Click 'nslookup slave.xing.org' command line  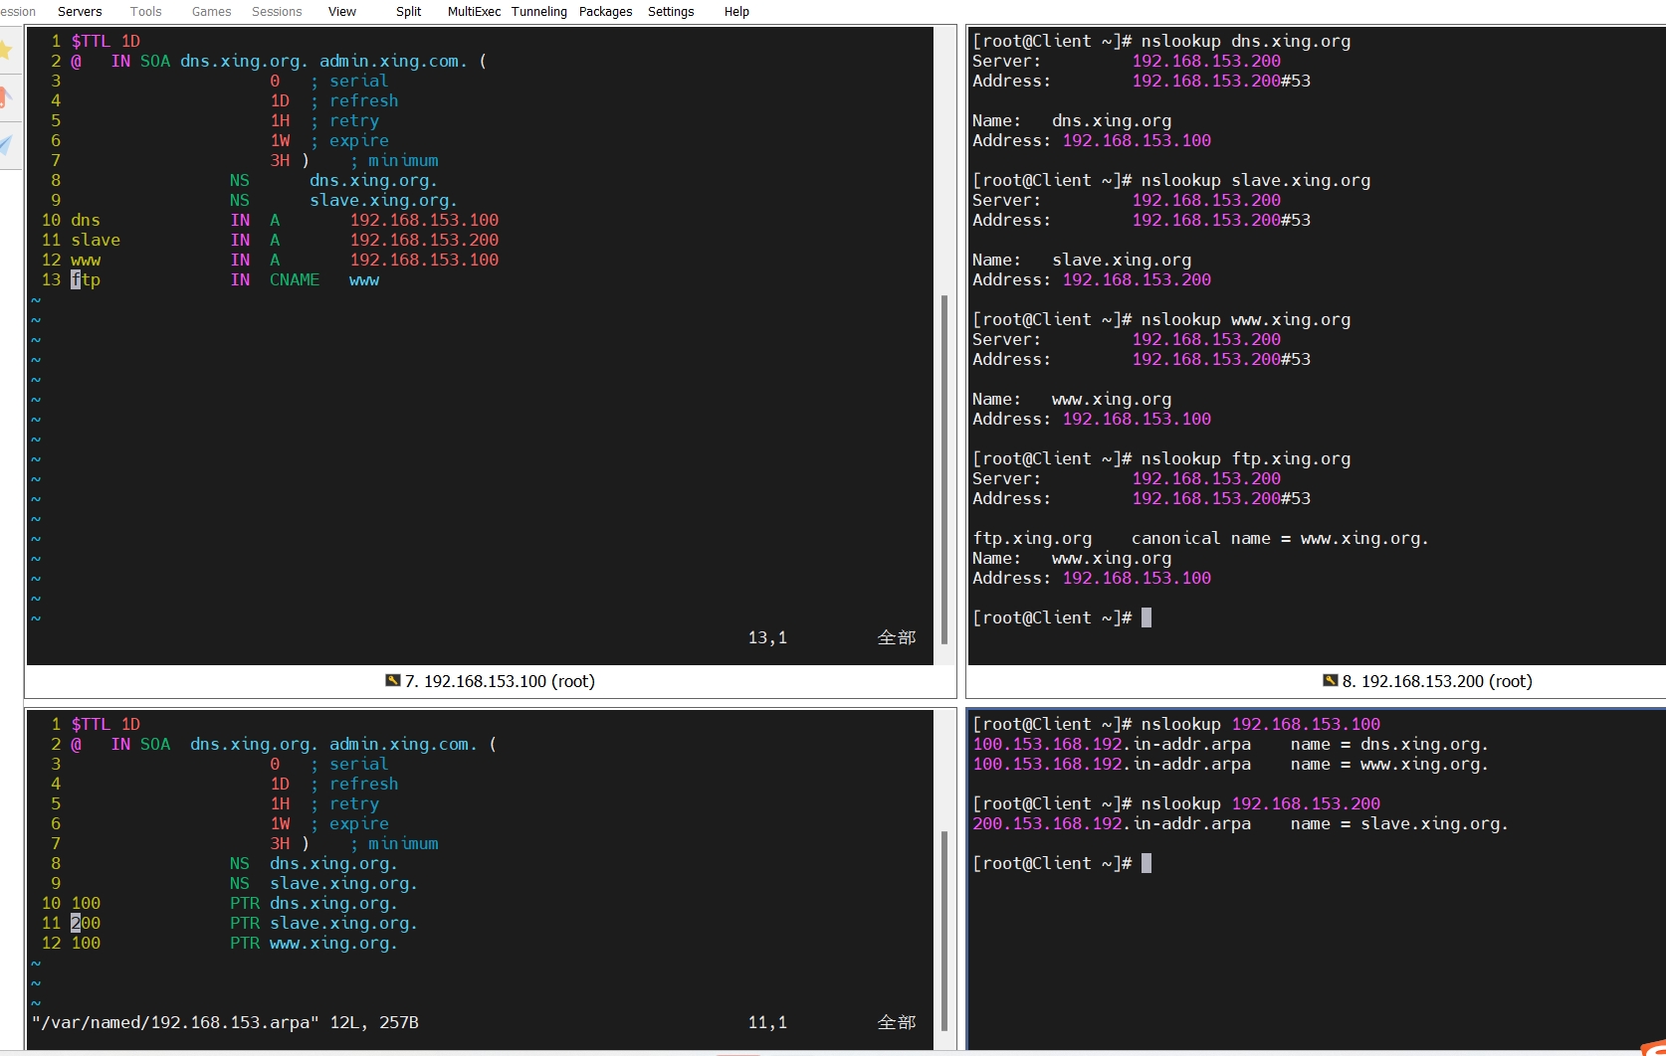pos(1171,180)
